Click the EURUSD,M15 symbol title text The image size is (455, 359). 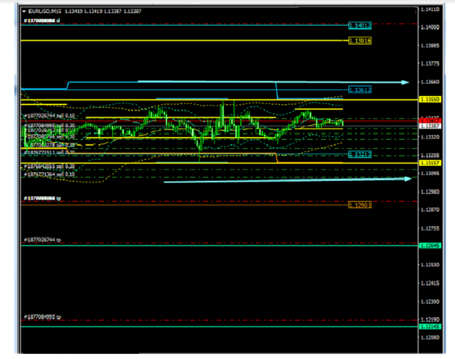pos(44,11)
